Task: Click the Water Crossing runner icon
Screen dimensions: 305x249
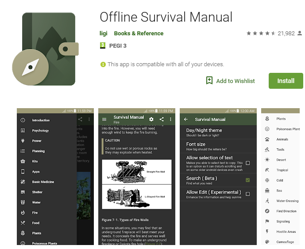Action: click(267, 201)
